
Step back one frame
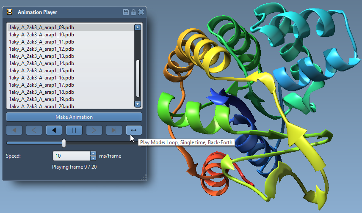(34, 130)
